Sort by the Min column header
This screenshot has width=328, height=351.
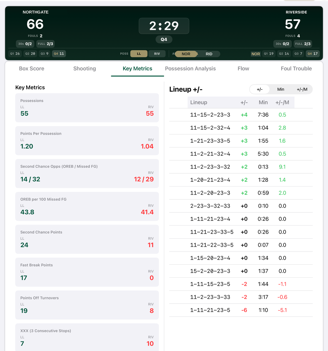coord(263,102)
